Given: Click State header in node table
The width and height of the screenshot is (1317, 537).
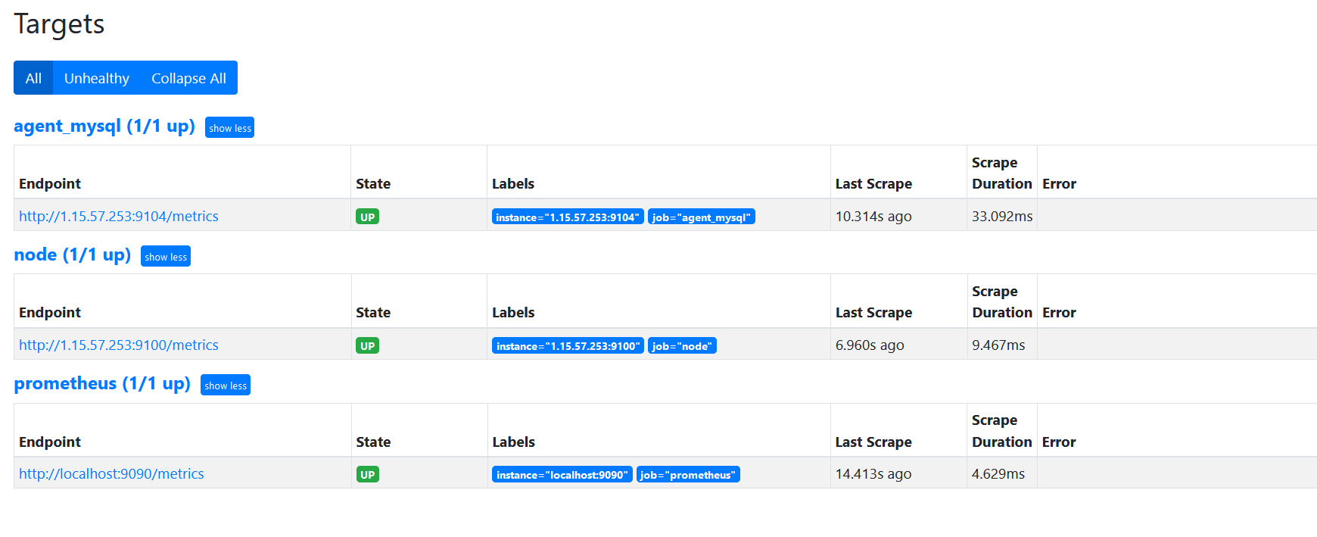Looking at the screenshot, I should pos(373,312).
